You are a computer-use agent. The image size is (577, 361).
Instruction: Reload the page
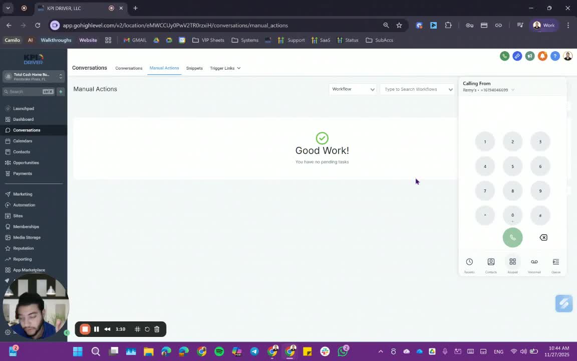point(38,26)
